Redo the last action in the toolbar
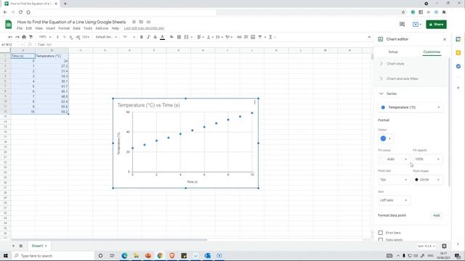 [17, 37]
